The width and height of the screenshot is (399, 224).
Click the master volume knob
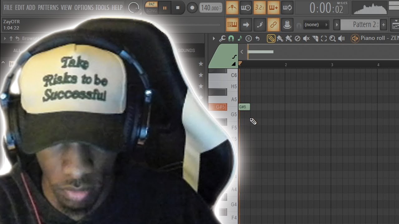(134, 8)
